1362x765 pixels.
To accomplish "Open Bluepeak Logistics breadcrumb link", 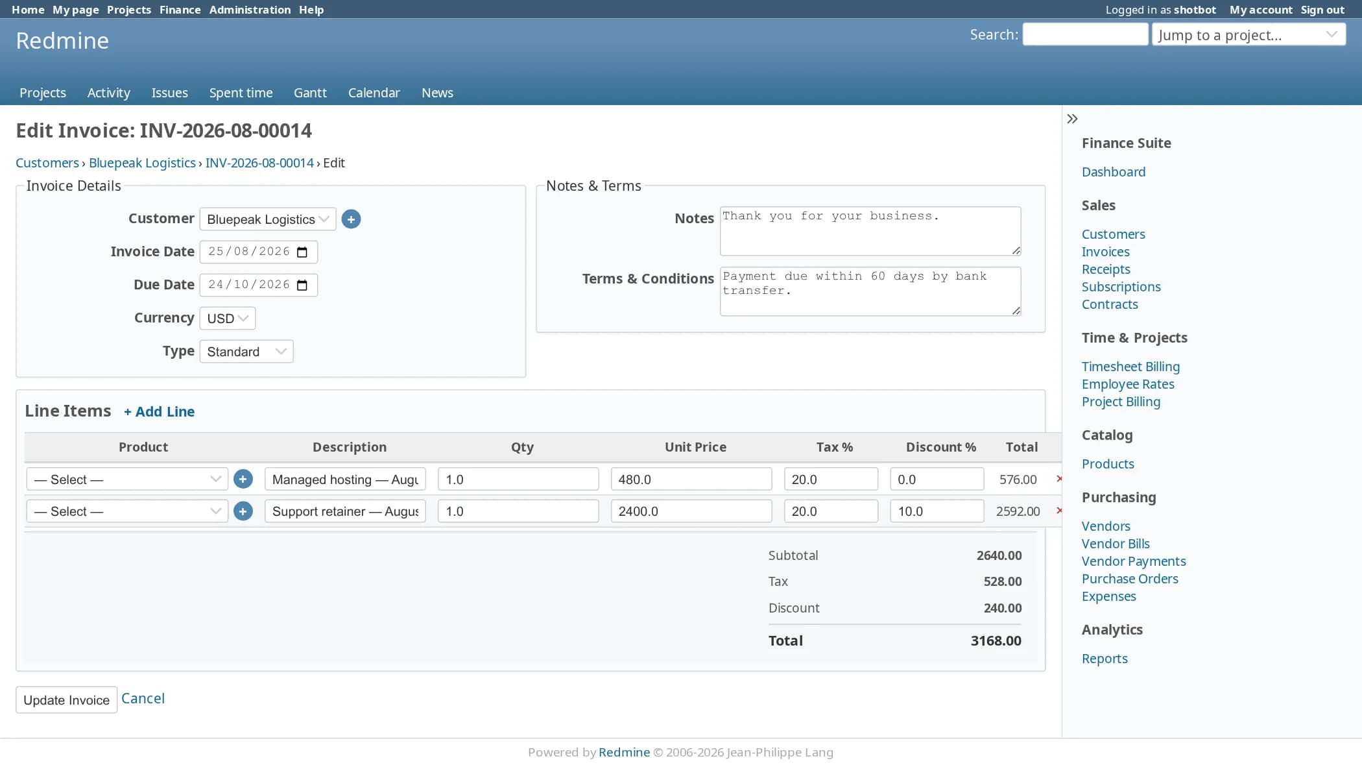I will [x=142, y=163].
